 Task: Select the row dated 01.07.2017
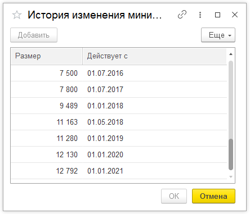[119, 89]
